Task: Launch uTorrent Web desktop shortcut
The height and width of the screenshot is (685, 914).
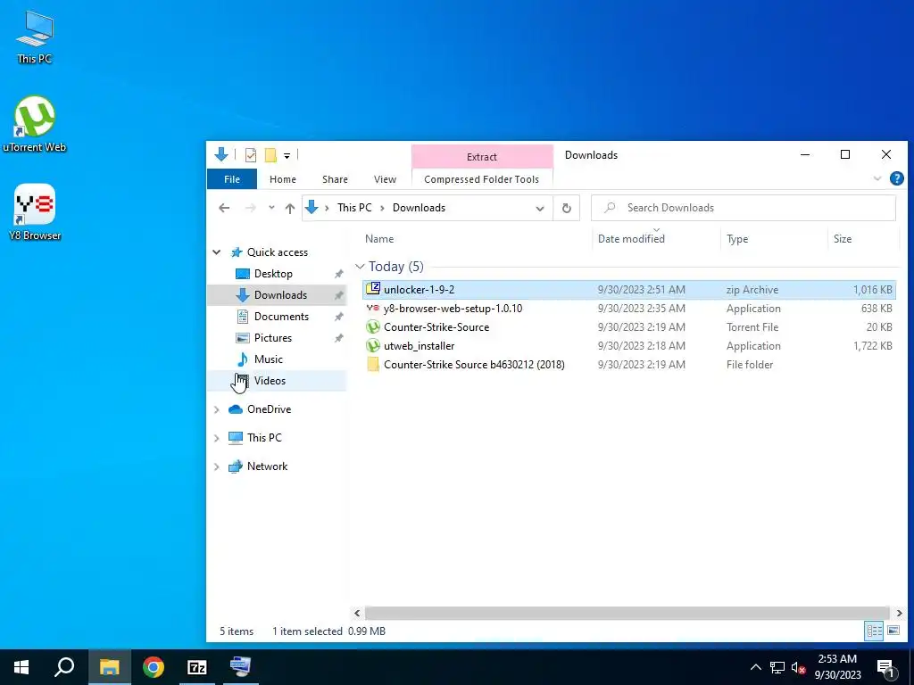Action: click(x=35, y=124)
